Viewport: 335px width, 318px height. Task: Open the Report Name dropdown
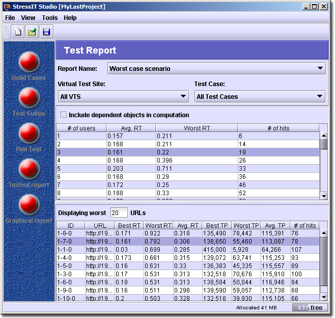pyautogui.click(x=217, y=68)
